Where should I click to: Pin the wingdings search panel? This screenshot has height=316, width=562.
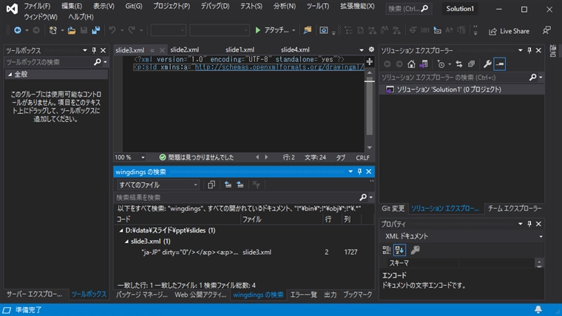[x=359, y=172]
